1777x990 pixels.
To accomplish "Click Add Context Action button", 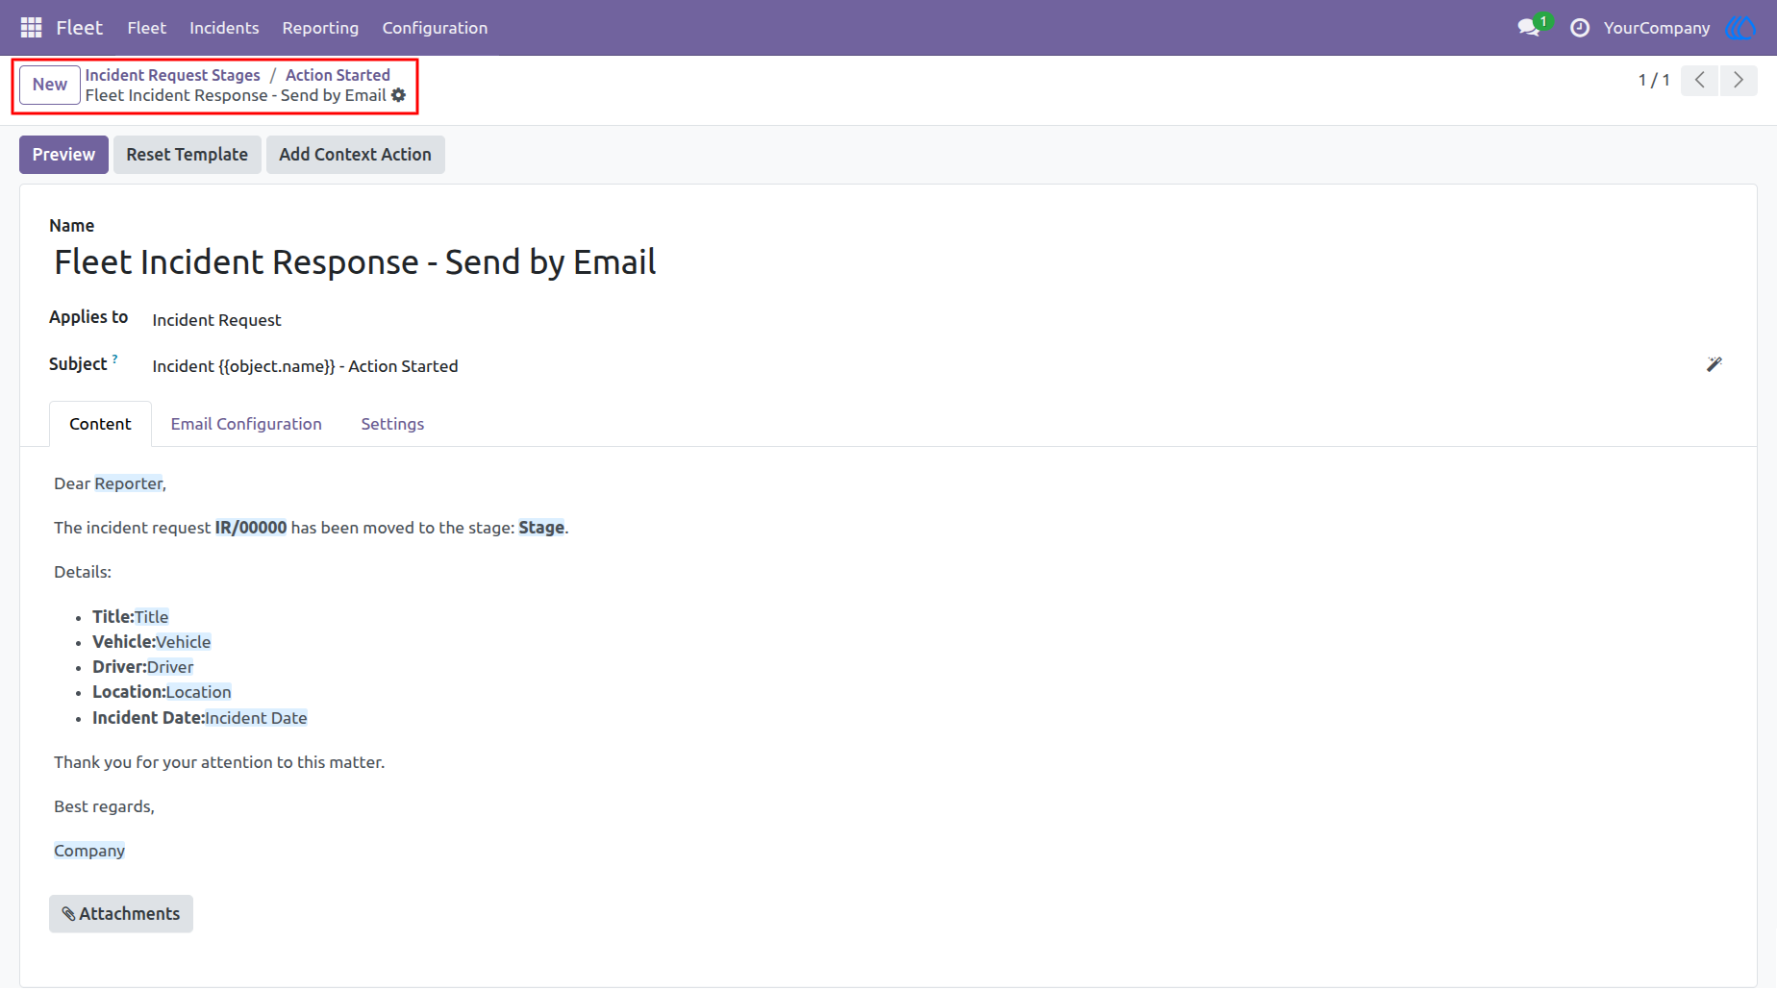I will pyautogui.click(x=356, y=155).
